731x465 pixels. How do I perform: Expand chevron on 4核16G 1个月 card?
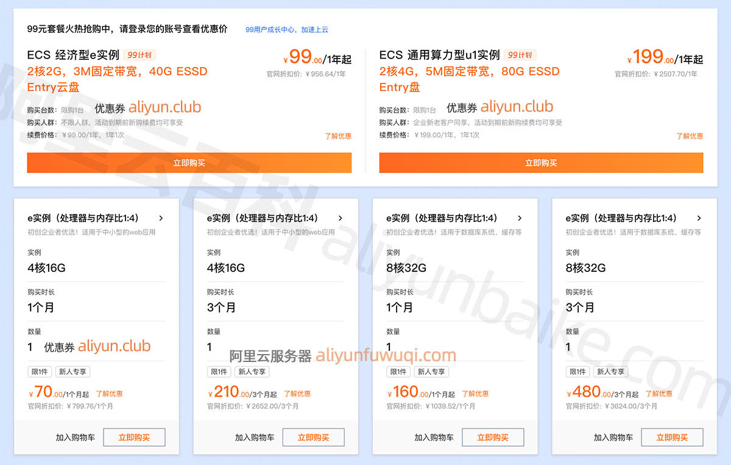point(161,218)
